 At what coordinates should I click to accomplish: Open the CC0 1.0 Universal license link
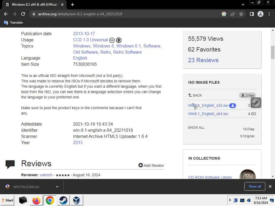click(90, 40)
